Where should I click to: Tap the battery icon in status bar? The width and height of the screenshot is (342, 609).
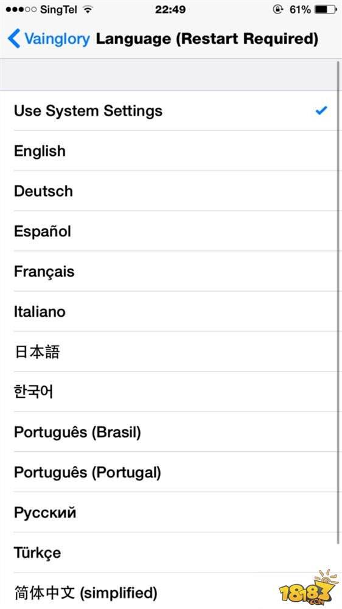[x=326, y=9]
